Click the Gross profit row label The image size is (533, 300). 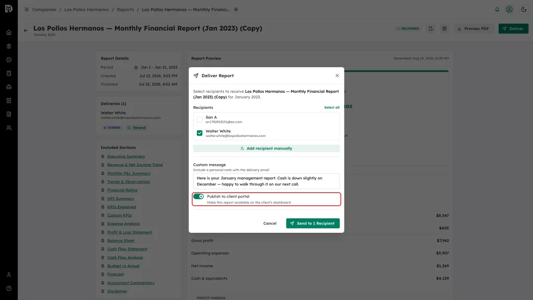(x=202, y=241)
